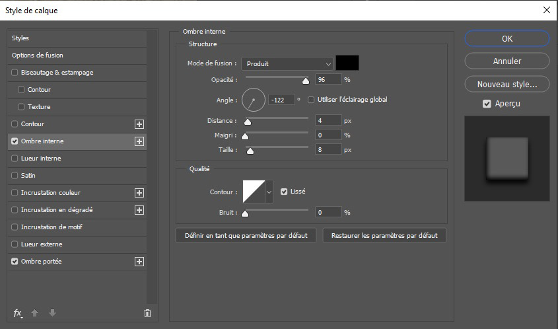Click Définir en tant que paramètres par défaut

[246, 235]
